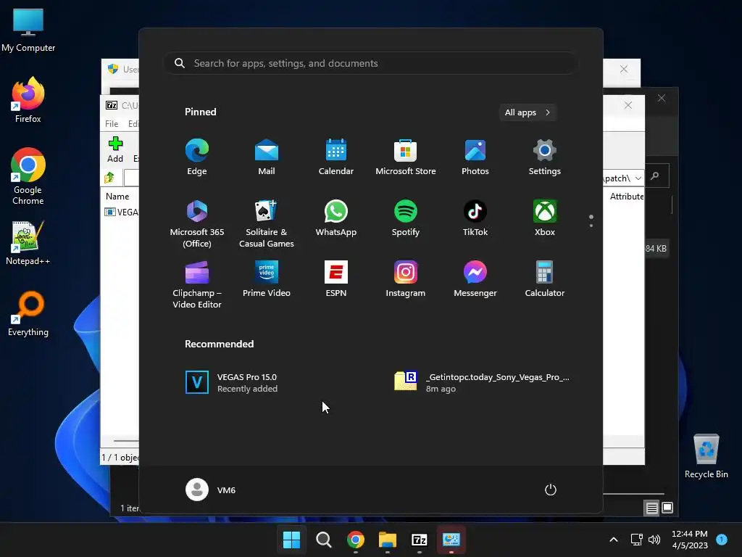Open TikTok
Viewport: 742px width, 557px height.
(475, 218)
